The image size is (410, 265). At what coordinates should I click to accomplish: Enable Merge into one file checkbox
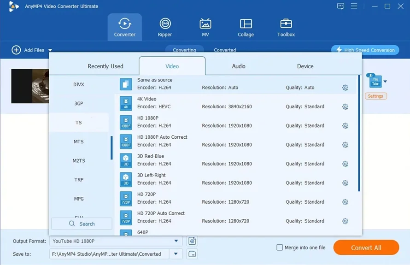click(280, 247)
